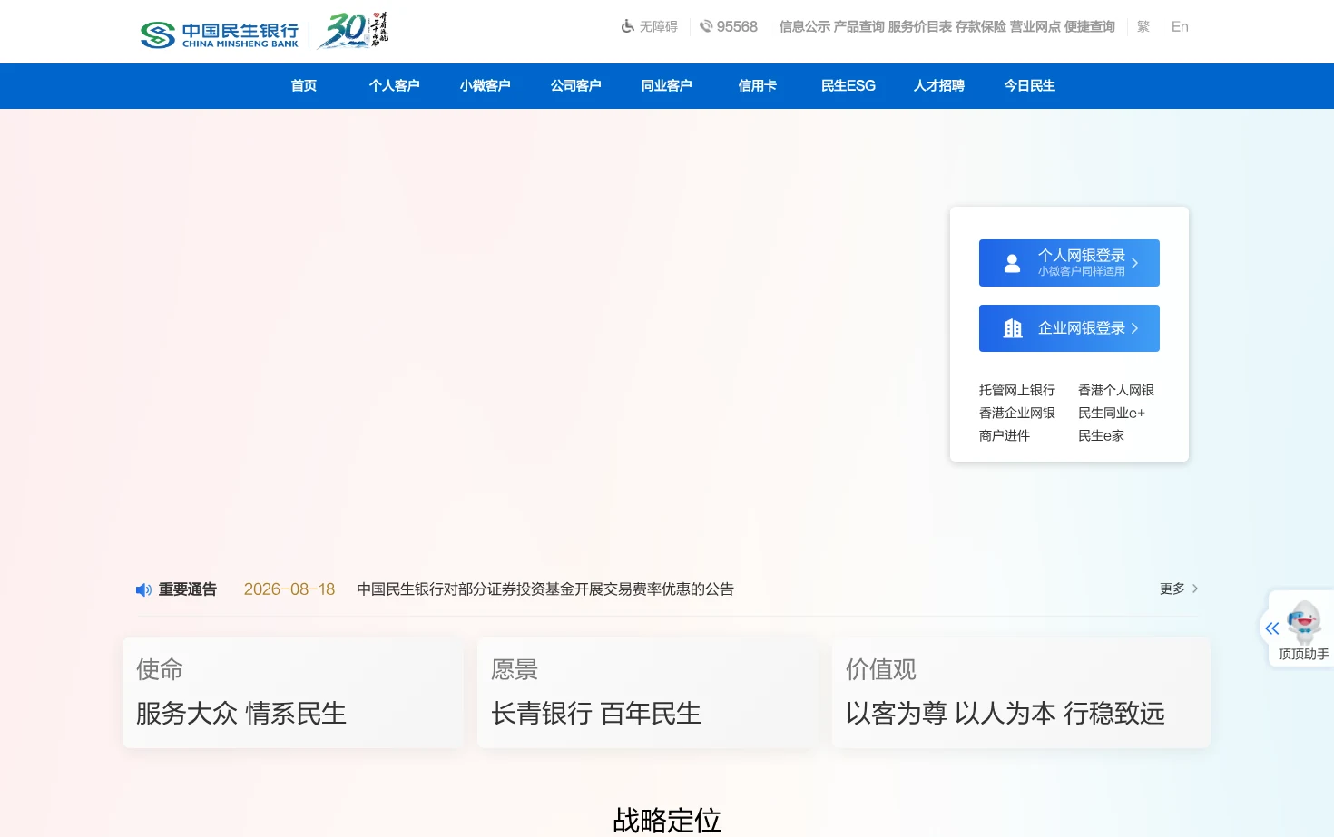
Task: Open 民生e家 link
Action: 1101,435
